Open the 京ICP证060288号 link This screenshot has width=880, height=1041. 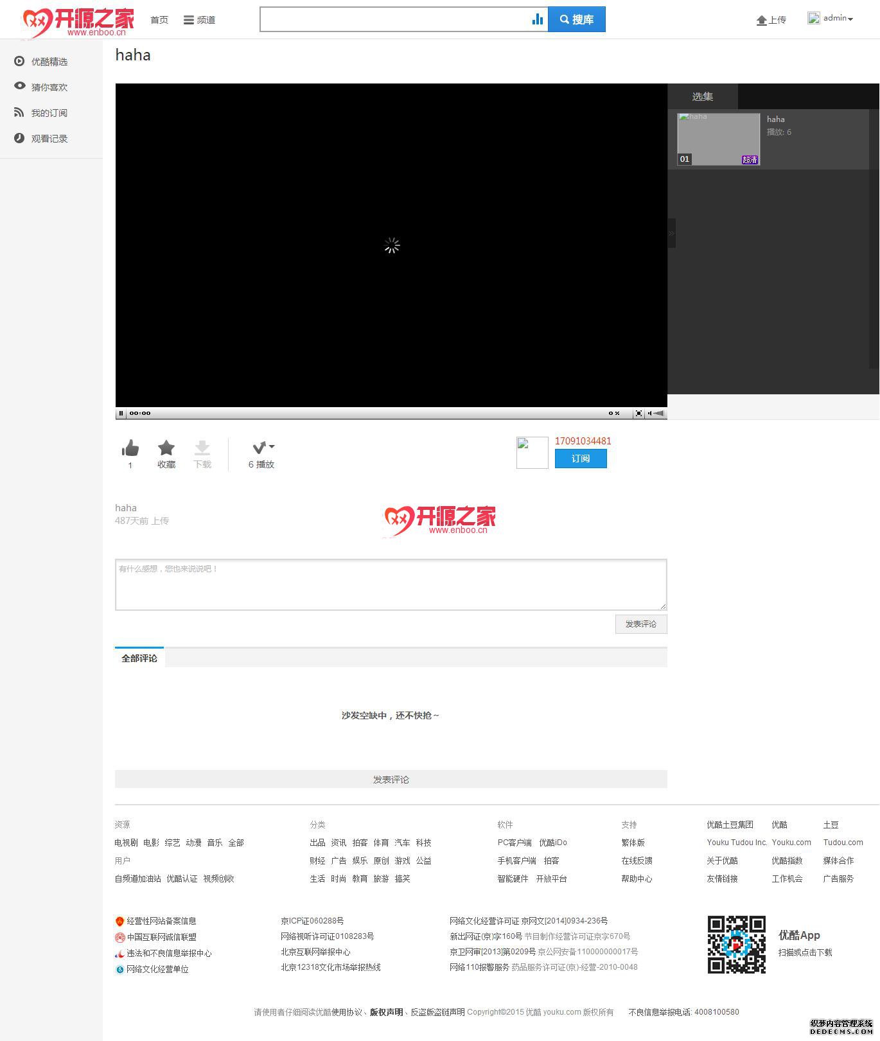312,921
